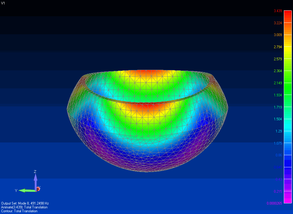
Task: Click legend value 2.794
Action: (x=278, y=47)
